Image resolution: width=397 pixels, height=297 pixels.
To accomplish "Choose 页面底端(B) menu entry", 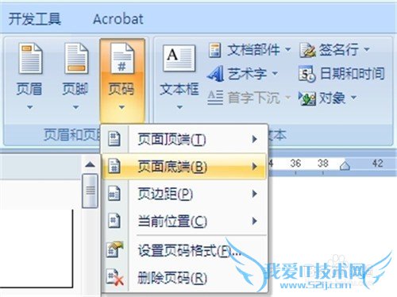I will [184, 167].
